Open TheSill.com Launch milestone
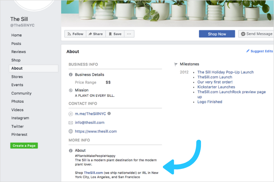This screenshot has width=274, height=182. [x=215, y=77]
